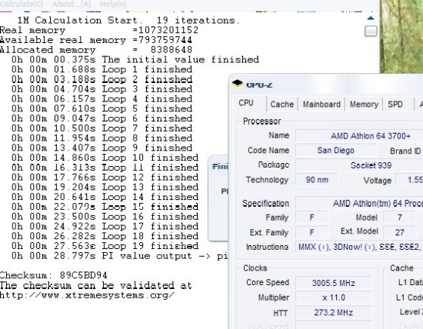
Task: Click the 'Loop 15 finished' line
Action: [105, 207]
